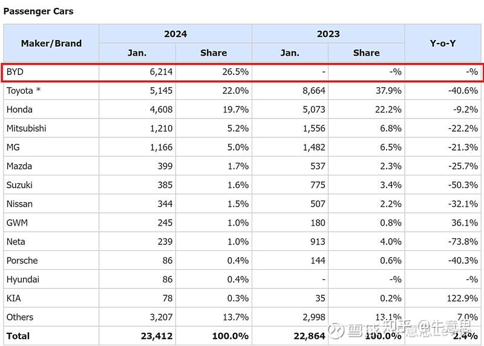484x346 pixels.
Task: Select Suzuki's -50.3% cell
Action: point(443,185)
